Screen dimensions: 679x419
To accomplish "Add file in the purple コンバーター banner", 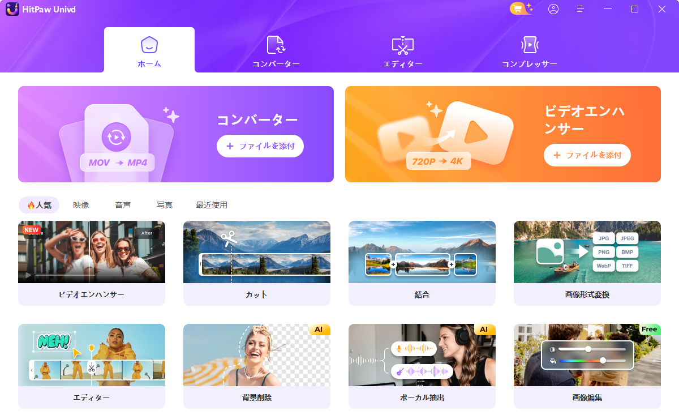I will coord(260,146).
